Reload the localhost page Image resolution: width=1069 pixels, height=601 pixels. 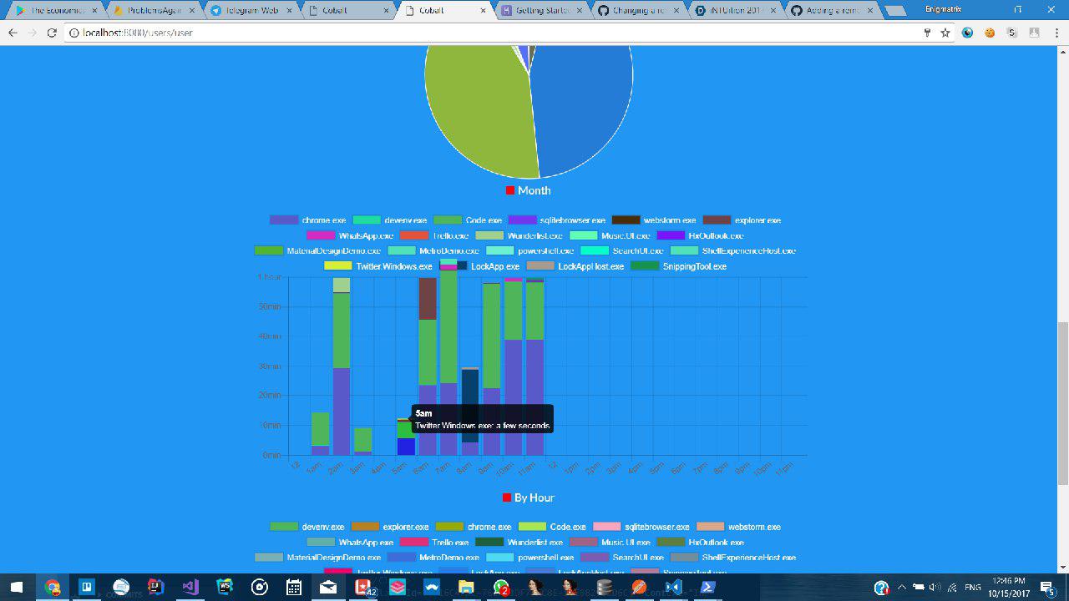point(52,33)
